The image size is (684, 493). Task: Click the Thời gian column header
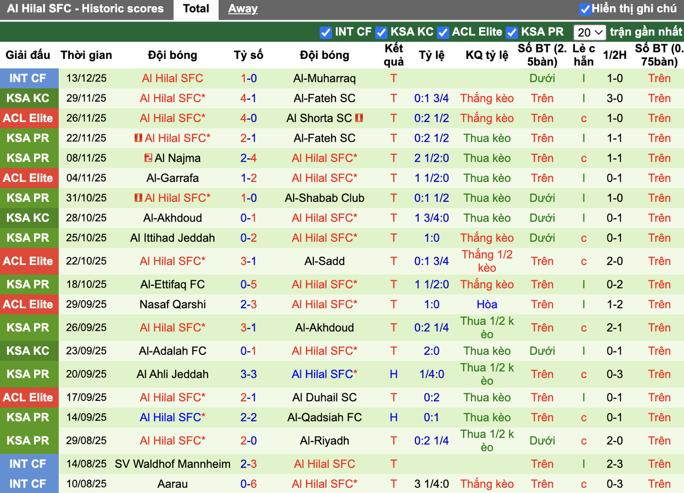[86, 55]
